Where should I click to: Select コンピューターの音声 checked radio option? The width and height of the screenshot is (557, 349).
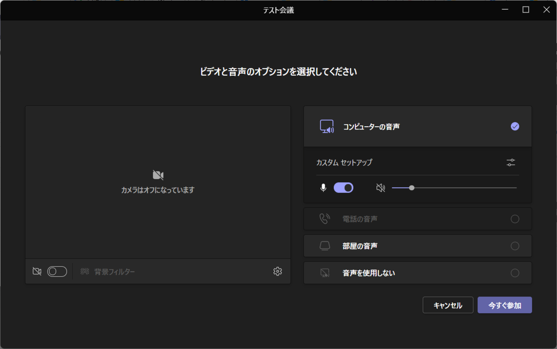pyautogui.click(x=515, y=126)
